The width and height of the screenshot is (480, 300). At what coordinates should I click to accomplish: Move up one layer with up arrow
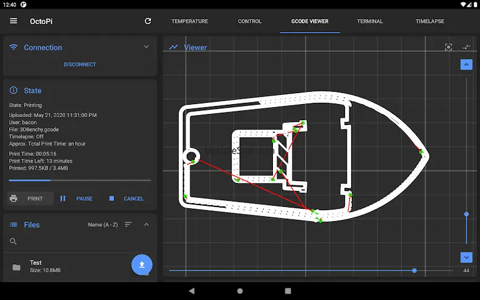pos(466,65)
